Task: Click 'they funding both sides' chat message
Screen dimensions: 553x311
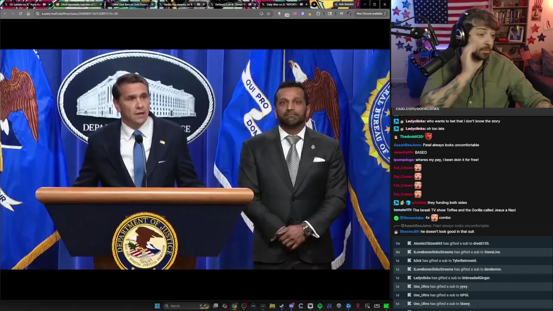Action: coord(447,203)
